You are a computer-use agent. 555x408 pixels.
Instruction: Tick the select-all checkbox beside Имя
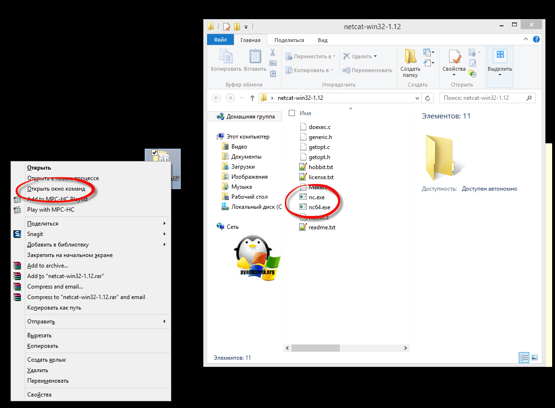pyautogui.click(x=292, y=113)
